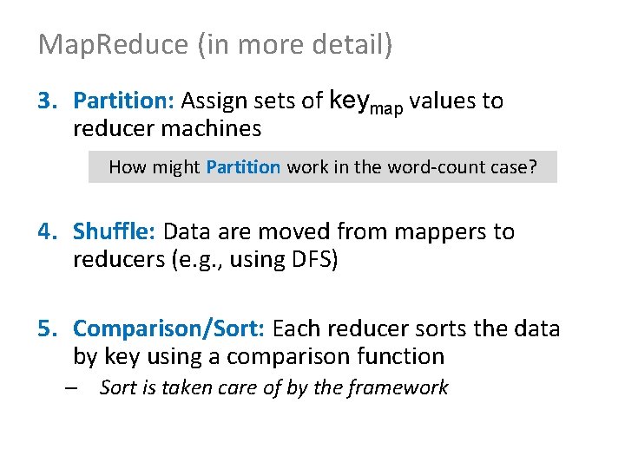Click the line by key using a comparison function
The image size is (625, 468).
point(259,356)
